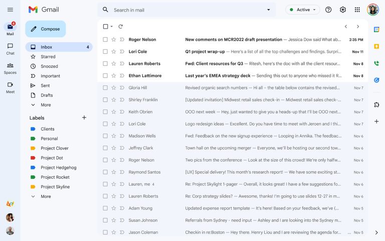Click the refresh inbox icon

click(x=121, y=27)
